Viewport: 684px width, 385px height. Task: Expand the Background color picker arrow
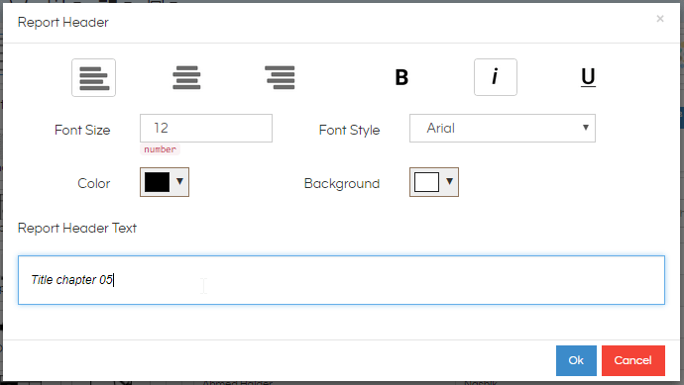tap(449, 181)
